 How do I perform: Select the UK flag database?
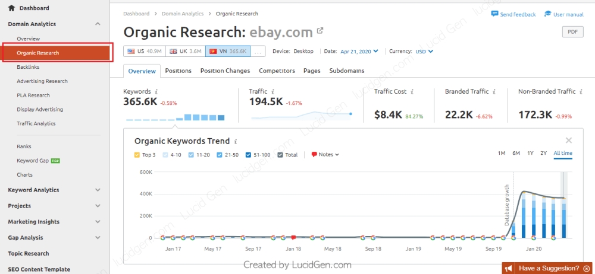coord(186,51)
